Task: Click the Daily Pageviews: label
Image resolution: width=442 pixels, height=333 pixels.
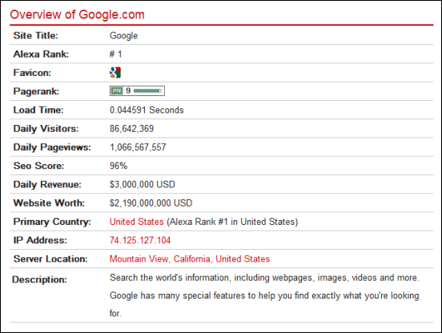Action: pos(52,147)
